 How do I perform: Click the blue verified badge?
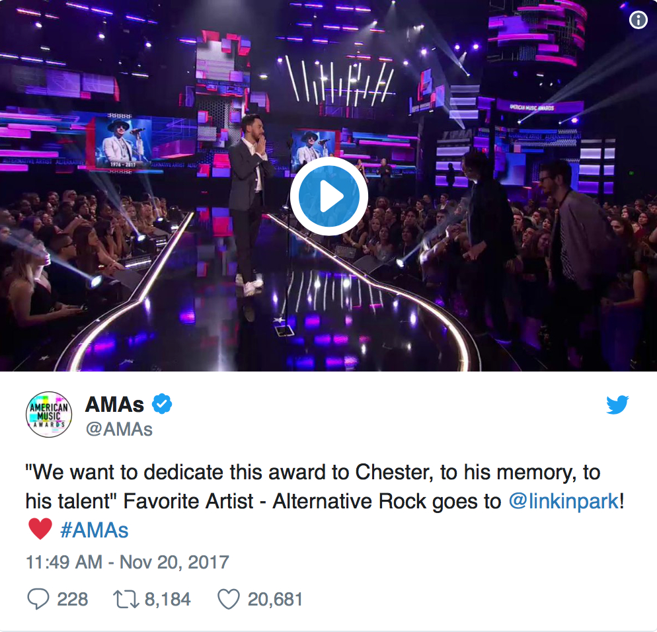click(x=162, y=404)
